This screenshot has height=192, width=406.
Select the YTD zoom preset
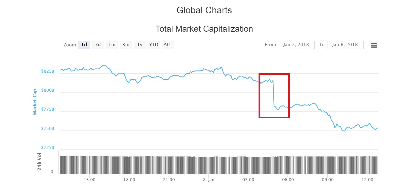tap(153, 45)
